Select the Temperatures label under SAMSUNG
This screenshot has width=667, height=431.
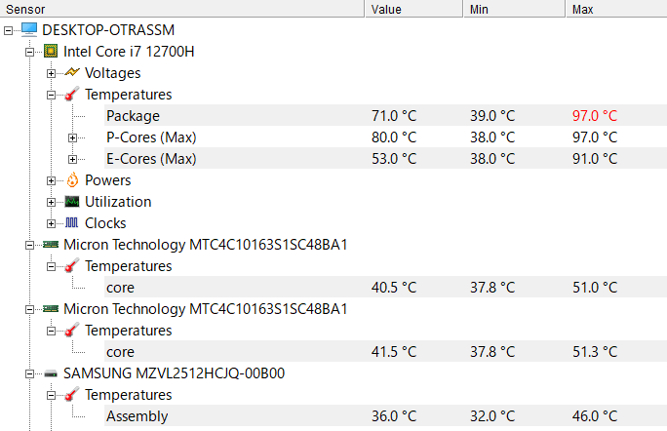[128, 394]
